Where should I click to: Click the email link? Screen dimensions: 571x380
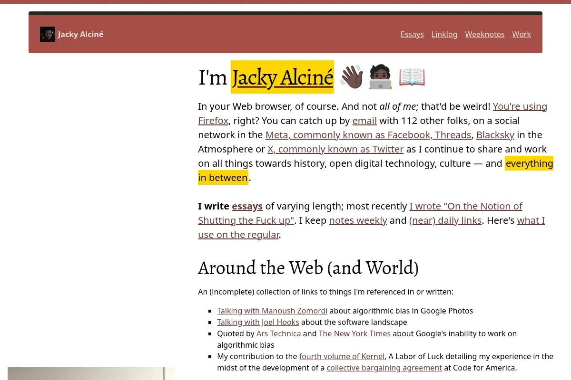[x=364, y=121]
